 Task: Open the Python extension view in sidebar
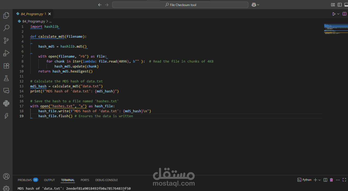[x=6, y=103]
